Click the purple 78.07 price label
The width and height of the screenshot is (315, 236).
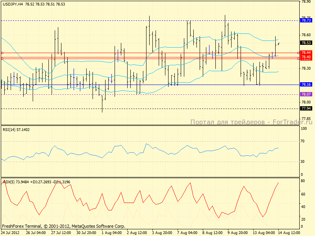click(x=306, y=94)
